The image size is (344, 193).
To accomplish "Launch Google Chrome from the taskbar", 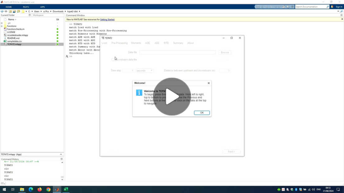I will [48, 189].
